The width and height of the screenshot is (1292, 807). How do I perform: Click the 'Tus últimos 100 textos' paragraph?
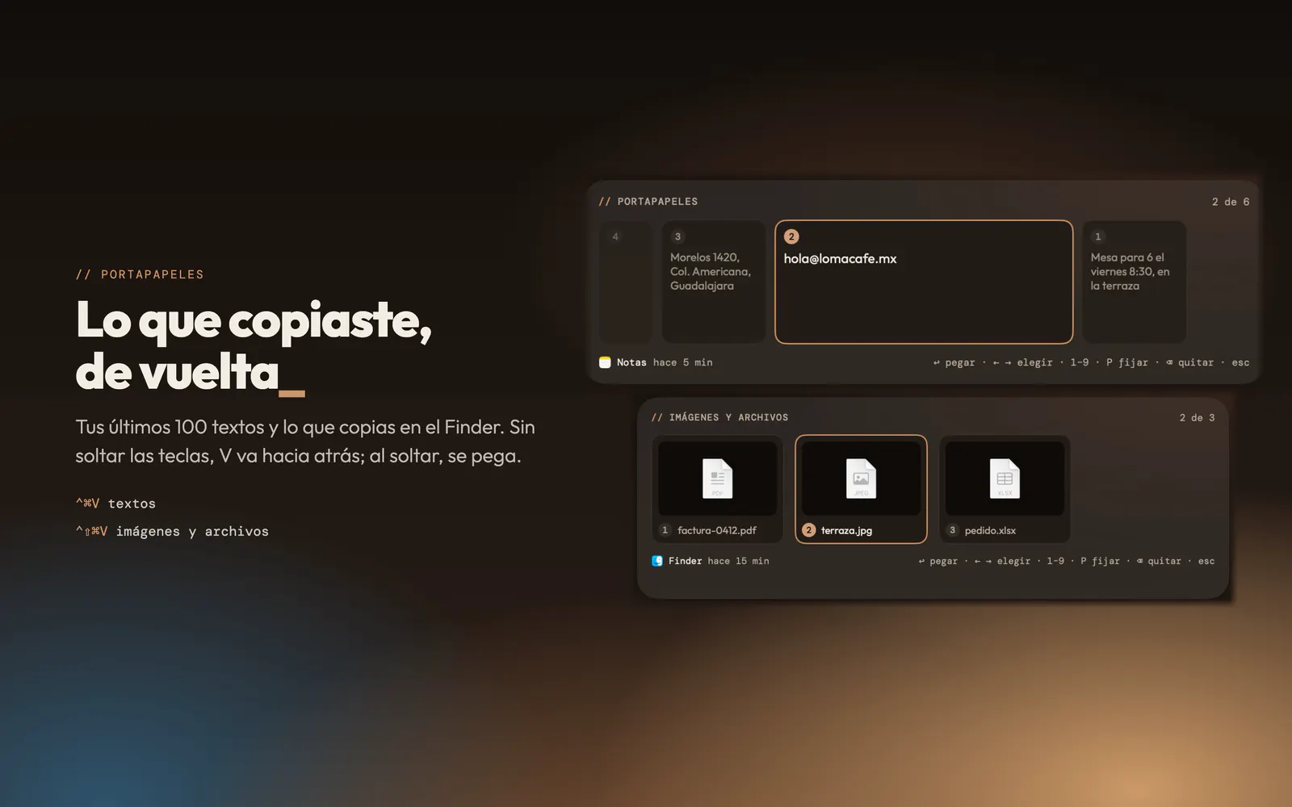click(x=305, y=441)
